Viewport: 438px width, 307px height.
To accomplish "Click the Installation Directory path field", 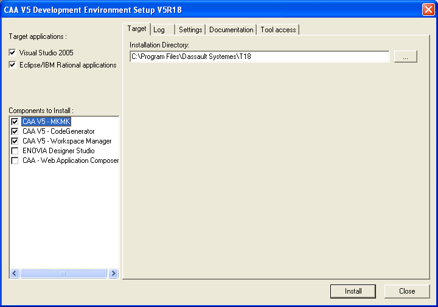I will [260, 57].
